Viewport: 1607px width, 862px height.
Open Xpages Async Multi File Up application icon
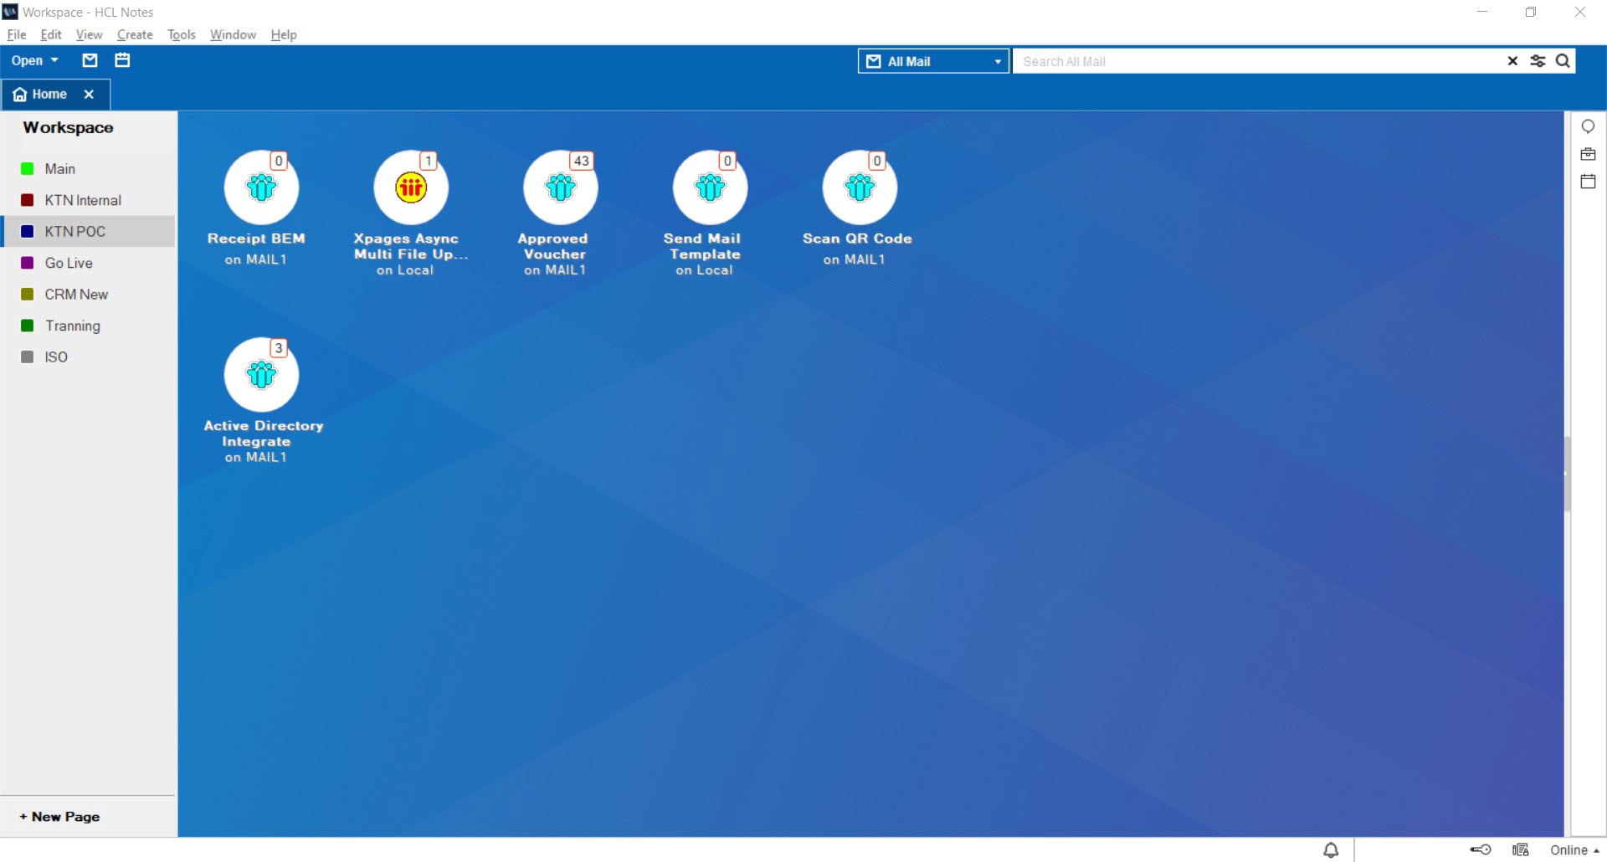click(411, 187)
